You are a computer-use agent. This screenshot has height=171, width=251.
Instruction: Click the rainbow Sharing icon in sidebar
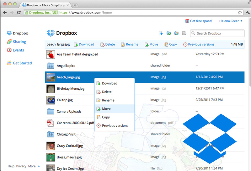pyautogui.click(x=9, y=42)
